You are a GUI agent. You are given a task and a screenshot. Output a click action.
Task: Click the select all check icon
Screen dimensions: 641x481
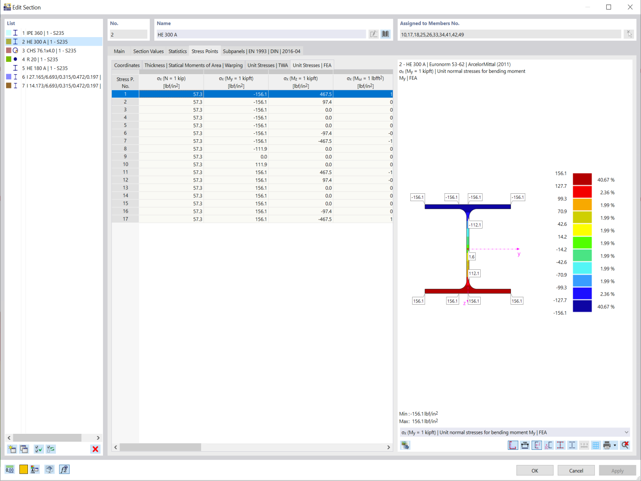pyautogui.click(x=39, y=449)
